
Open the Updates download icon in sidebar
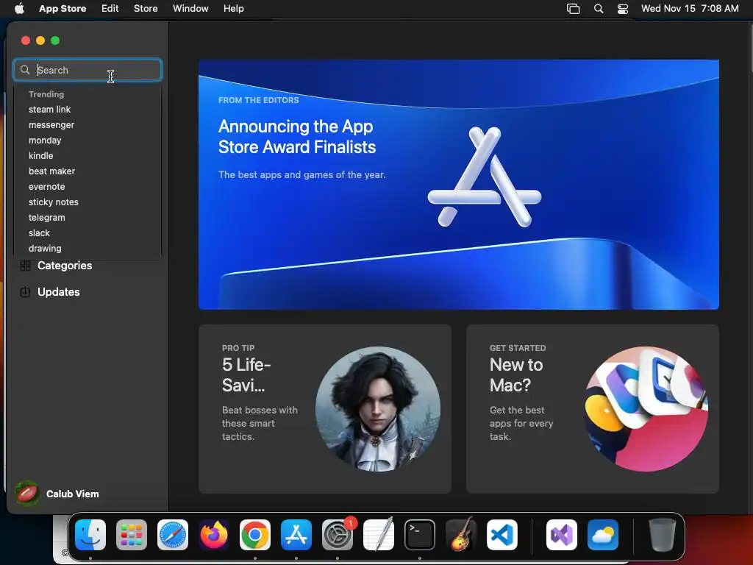(26, 292)
